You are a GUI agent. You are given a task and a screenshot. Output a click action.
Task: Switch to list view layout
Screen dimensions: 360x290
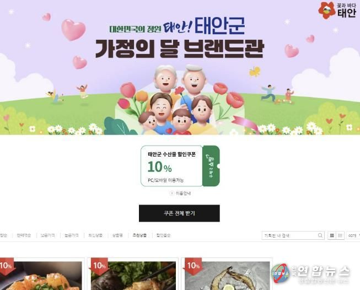click(340, 235)
